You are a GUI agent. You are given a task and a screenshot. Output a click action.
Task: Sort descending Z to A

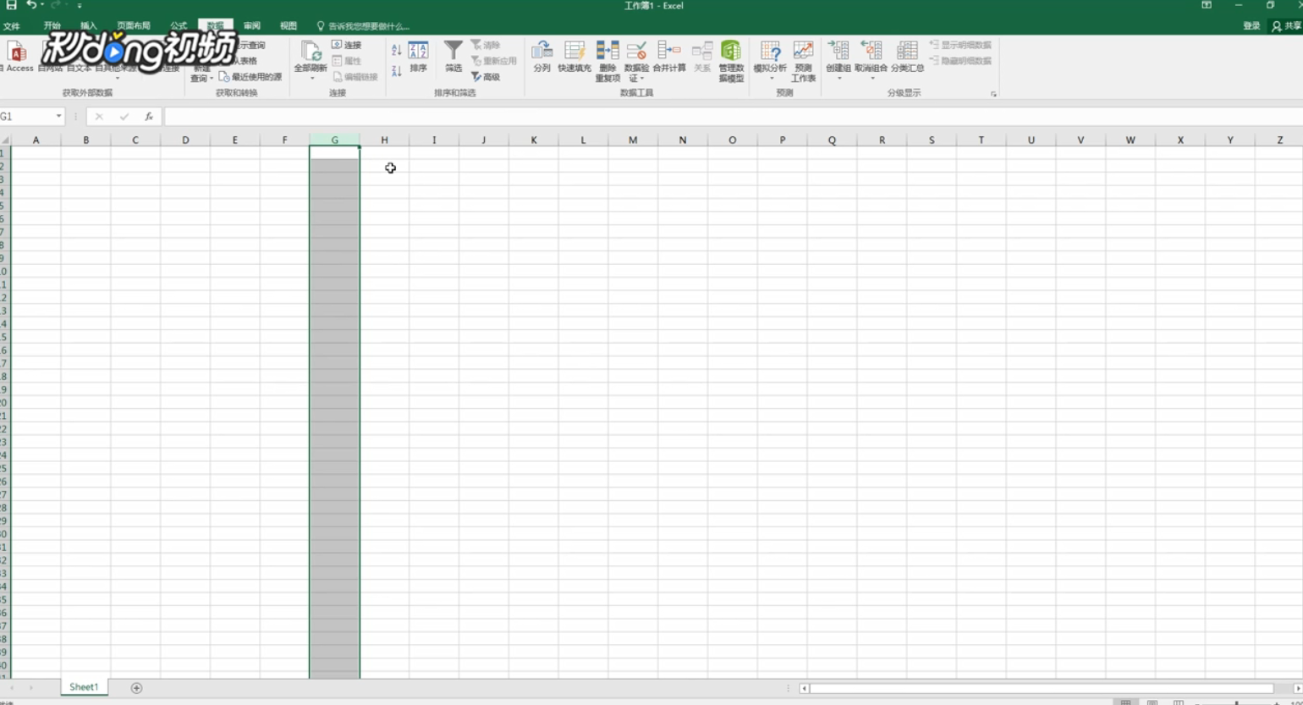[x=396, y=71]
